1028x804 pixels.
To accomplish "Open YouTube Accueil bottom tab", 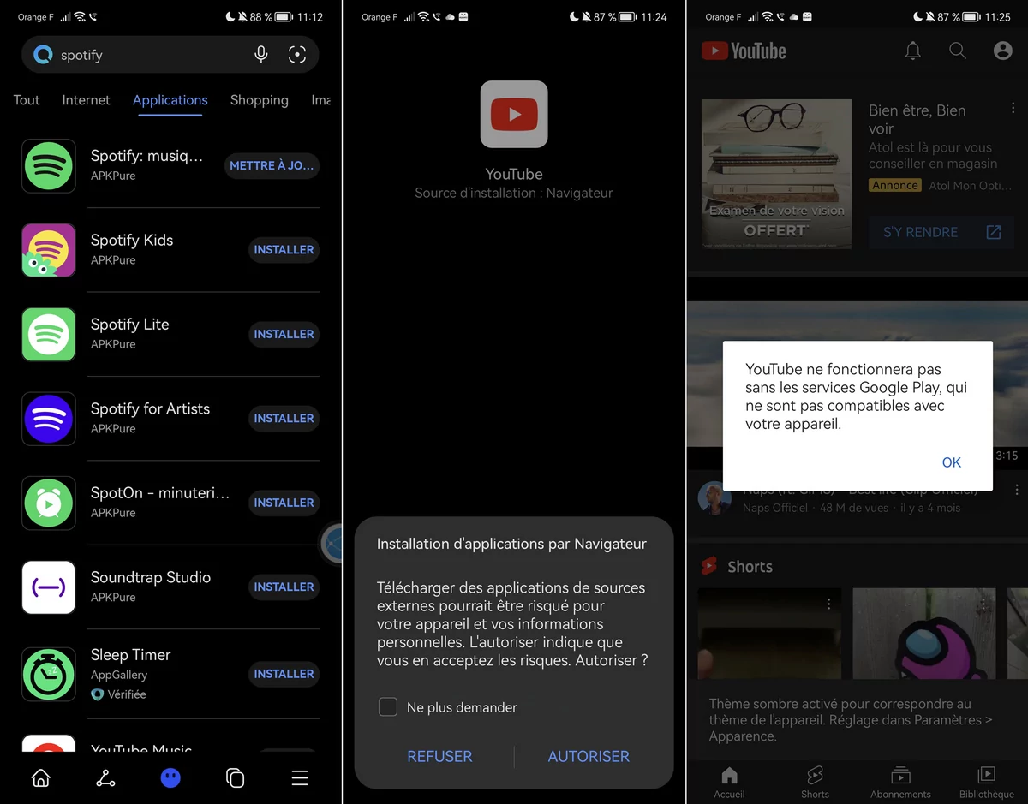I will [729, 782].
